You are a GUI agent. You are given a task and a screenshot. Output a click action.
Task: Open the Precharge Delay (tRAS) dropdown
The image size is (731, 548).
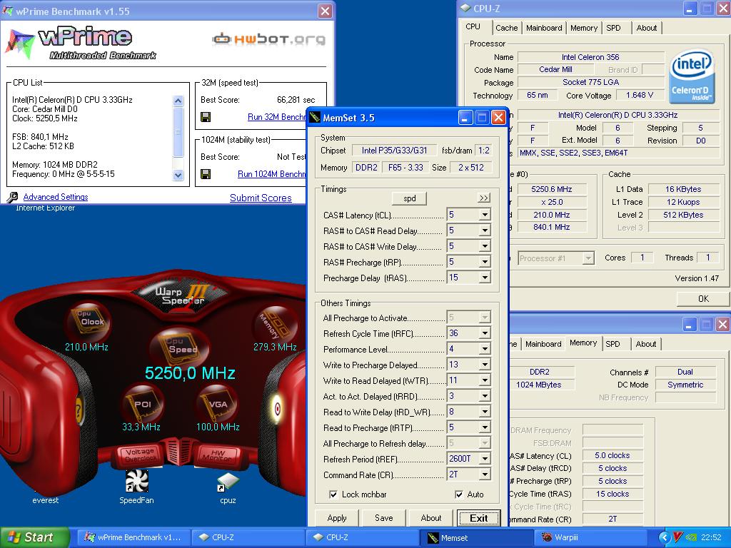pyautogui.click(x=485, y=278)
